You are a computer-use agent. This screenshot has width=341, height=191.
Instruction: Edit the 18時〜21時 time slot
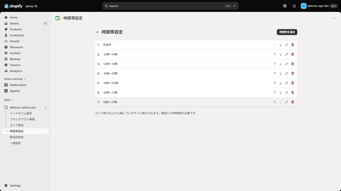[x=286, y=93]
